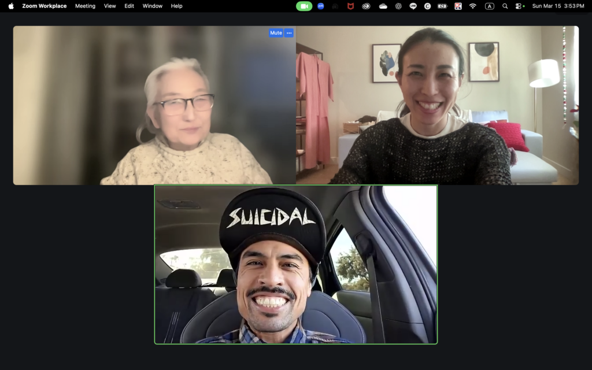Open the Creative Cloud menu bar icon
592x370 pixels.
pos(366,6)
